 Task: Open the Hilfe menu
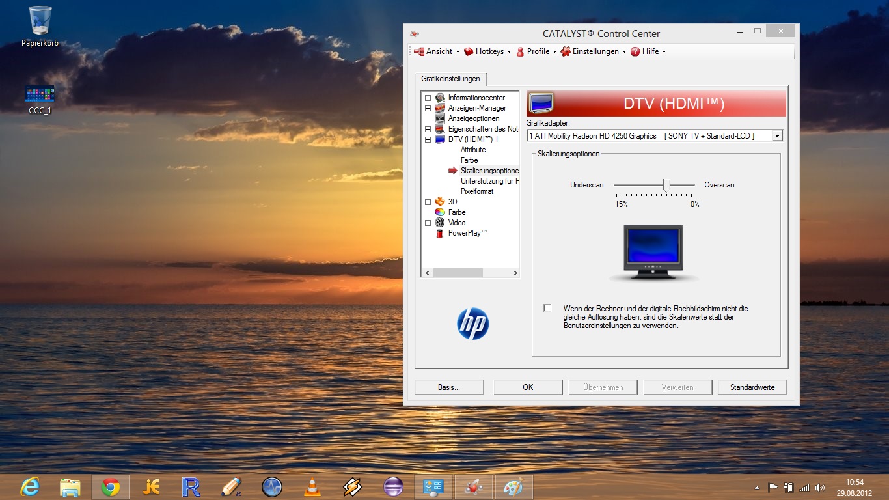click(x=648, y=51)
